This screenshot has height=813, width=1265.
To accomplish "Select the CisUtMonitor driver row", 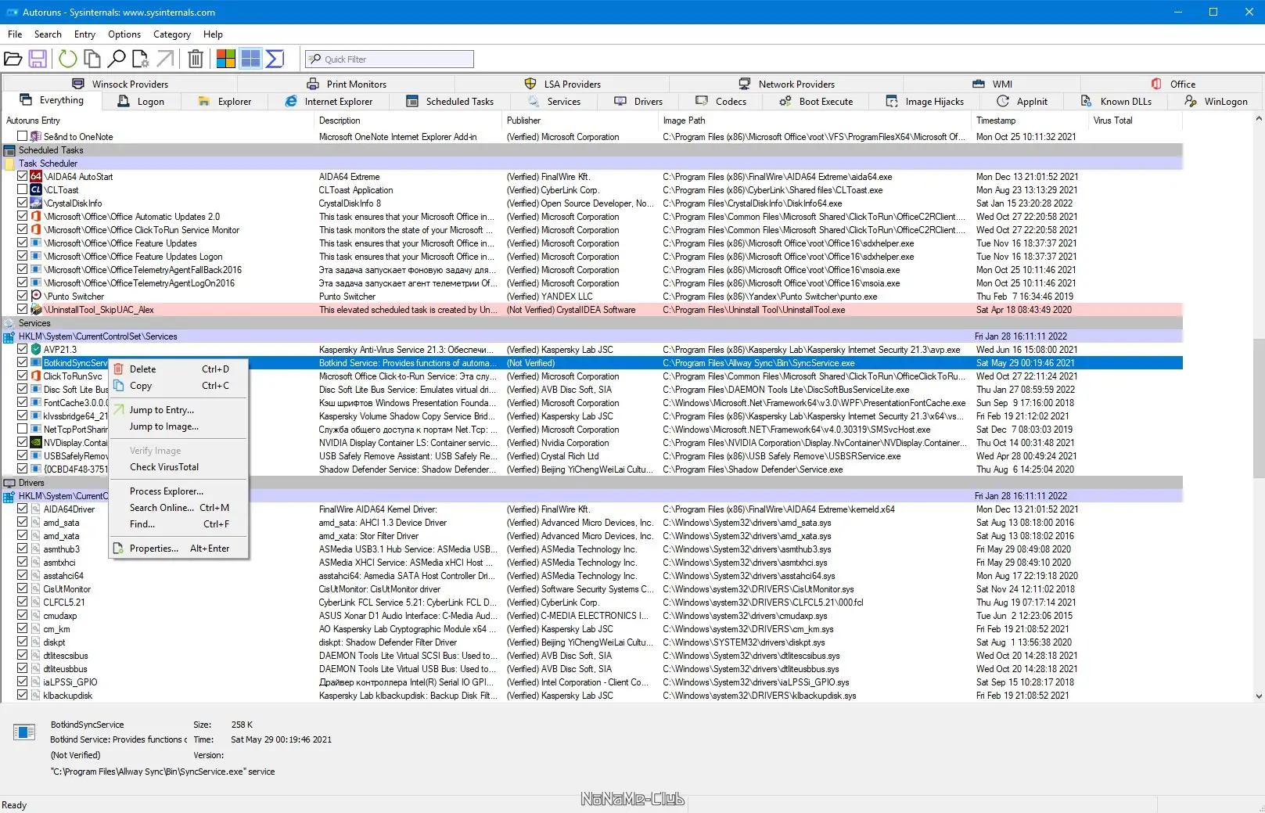I will coord(592,589).
